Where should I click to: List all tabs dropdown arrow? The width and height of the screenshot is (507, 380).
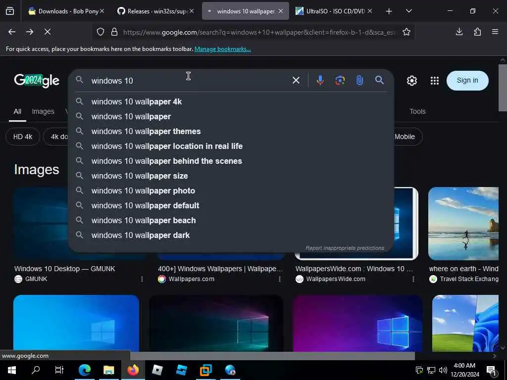pyautogui.click(x=408, y=11)
